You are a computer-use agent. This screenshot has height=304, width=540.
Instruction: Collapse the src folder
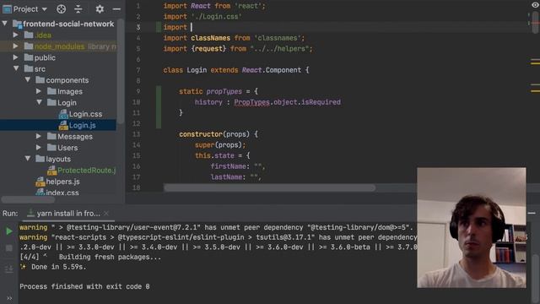click(x=16, y=68)
